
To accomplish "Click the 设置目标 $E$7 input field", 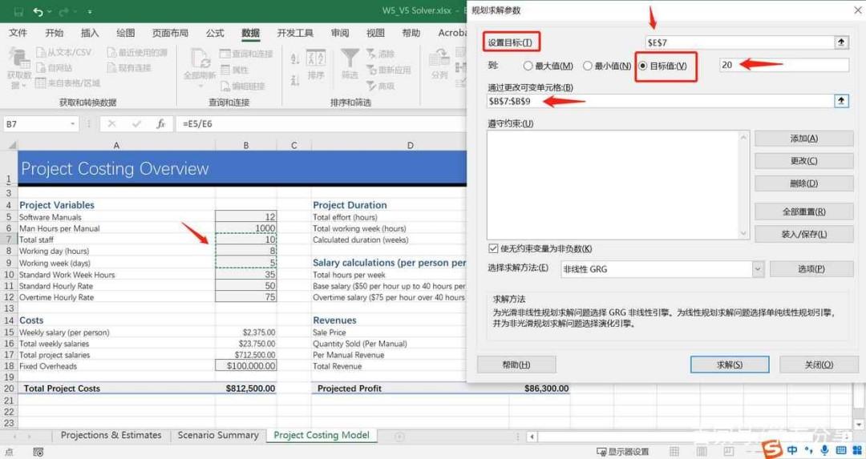I will point(739,42).
